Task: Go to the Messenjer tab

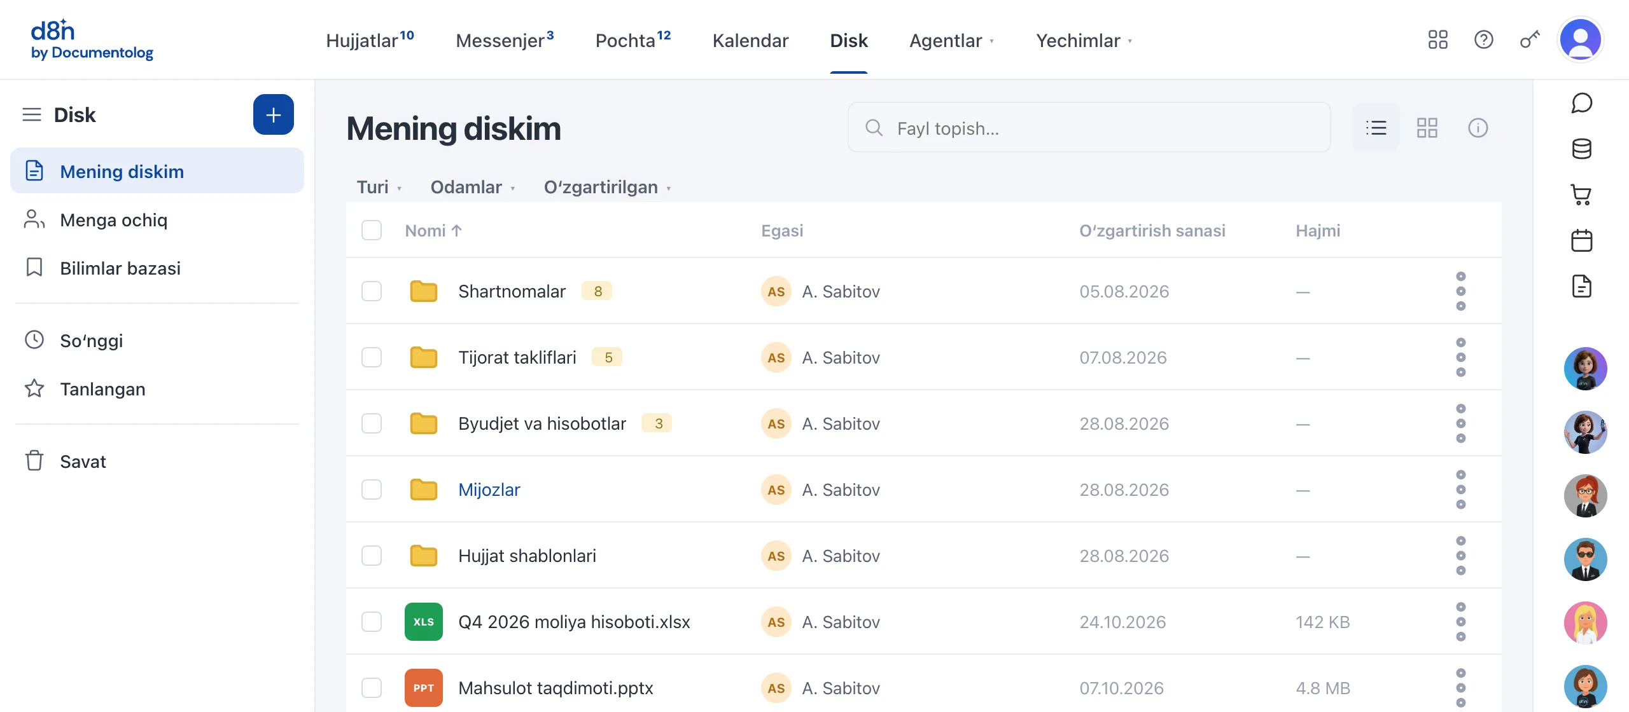Action: click(505, 40)
